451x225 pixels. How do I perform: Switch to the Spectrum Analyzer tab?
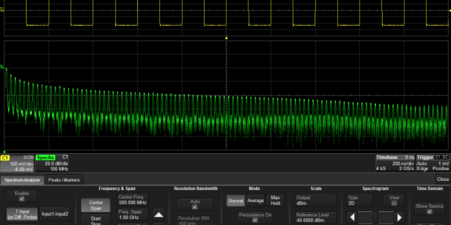click(x=22, y=180)
